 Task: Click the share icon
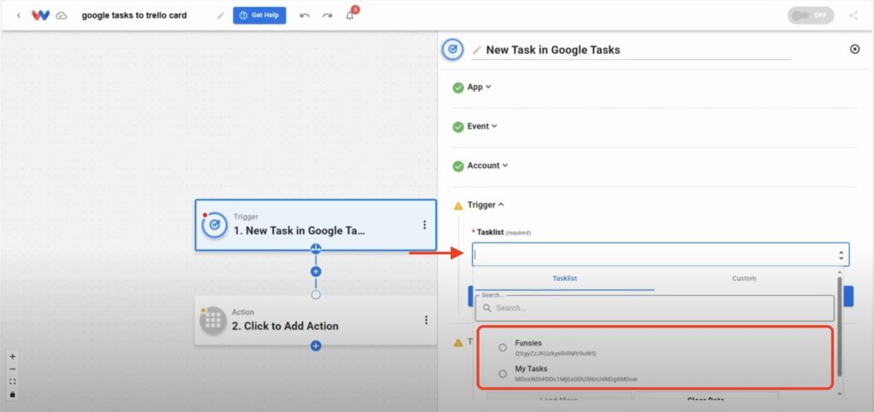tap(854, 15)
